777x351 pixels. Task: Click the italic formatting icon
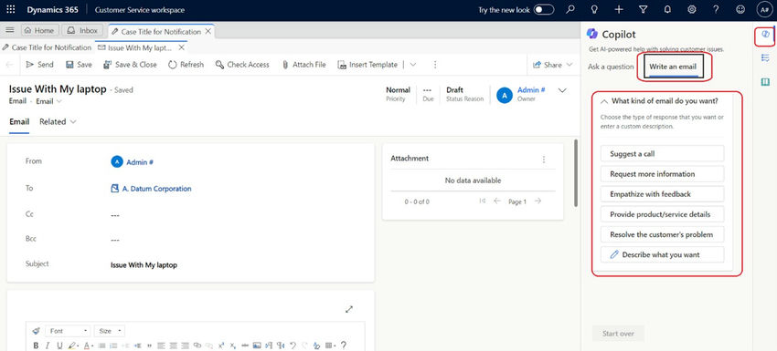[x=48, y=346]
